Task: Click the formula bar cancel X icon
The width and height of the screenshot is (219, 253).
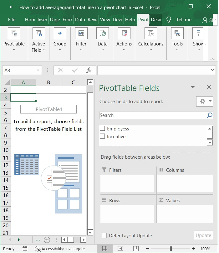Action: [x=61, y=70]
